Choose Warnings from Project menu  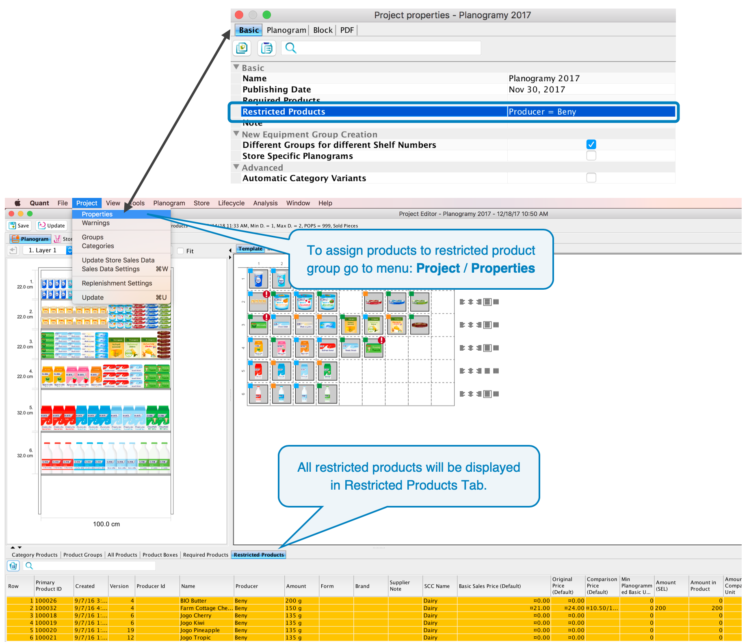coord(121,223)
